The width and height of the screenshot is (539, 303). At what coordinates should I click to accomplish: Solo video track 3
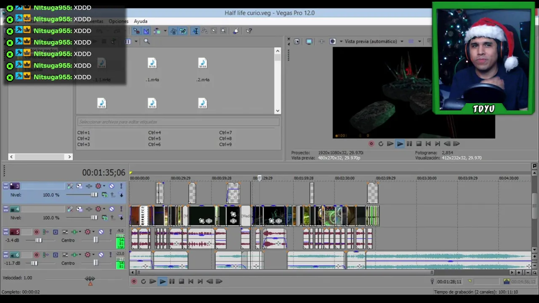[x=121, y=186]
